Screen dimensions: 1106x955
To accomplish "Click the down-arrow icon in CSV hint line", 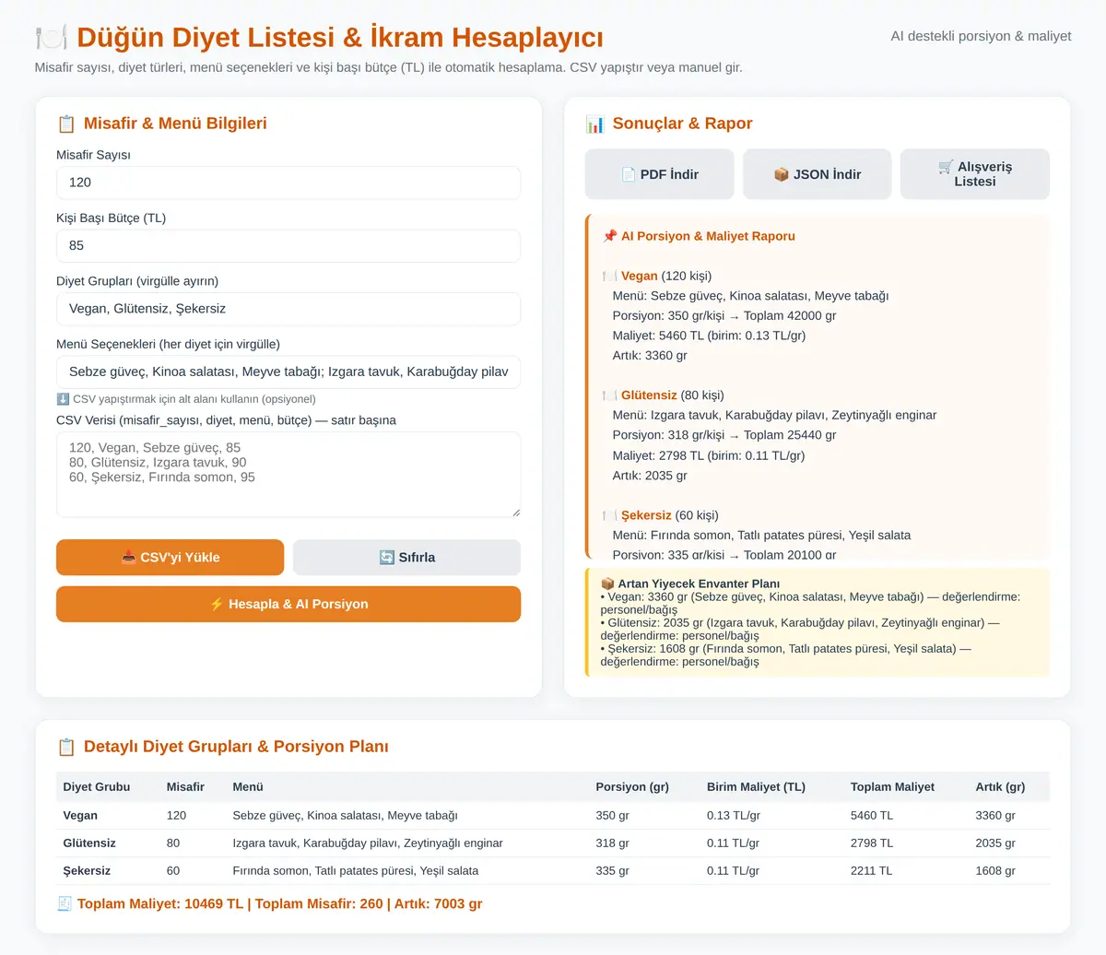I will (63, 399).
